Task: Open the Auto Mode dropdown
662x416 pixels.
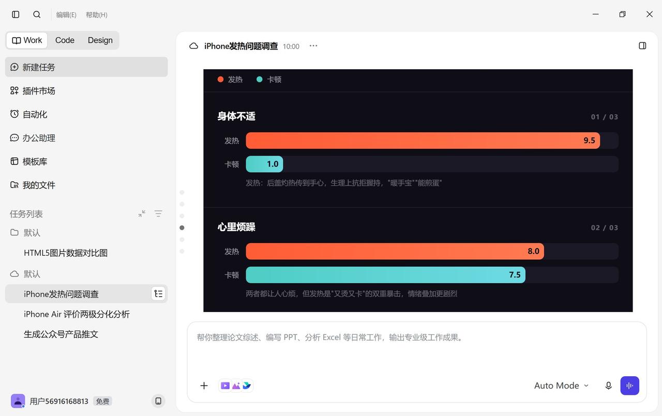Action: (561, 386)
